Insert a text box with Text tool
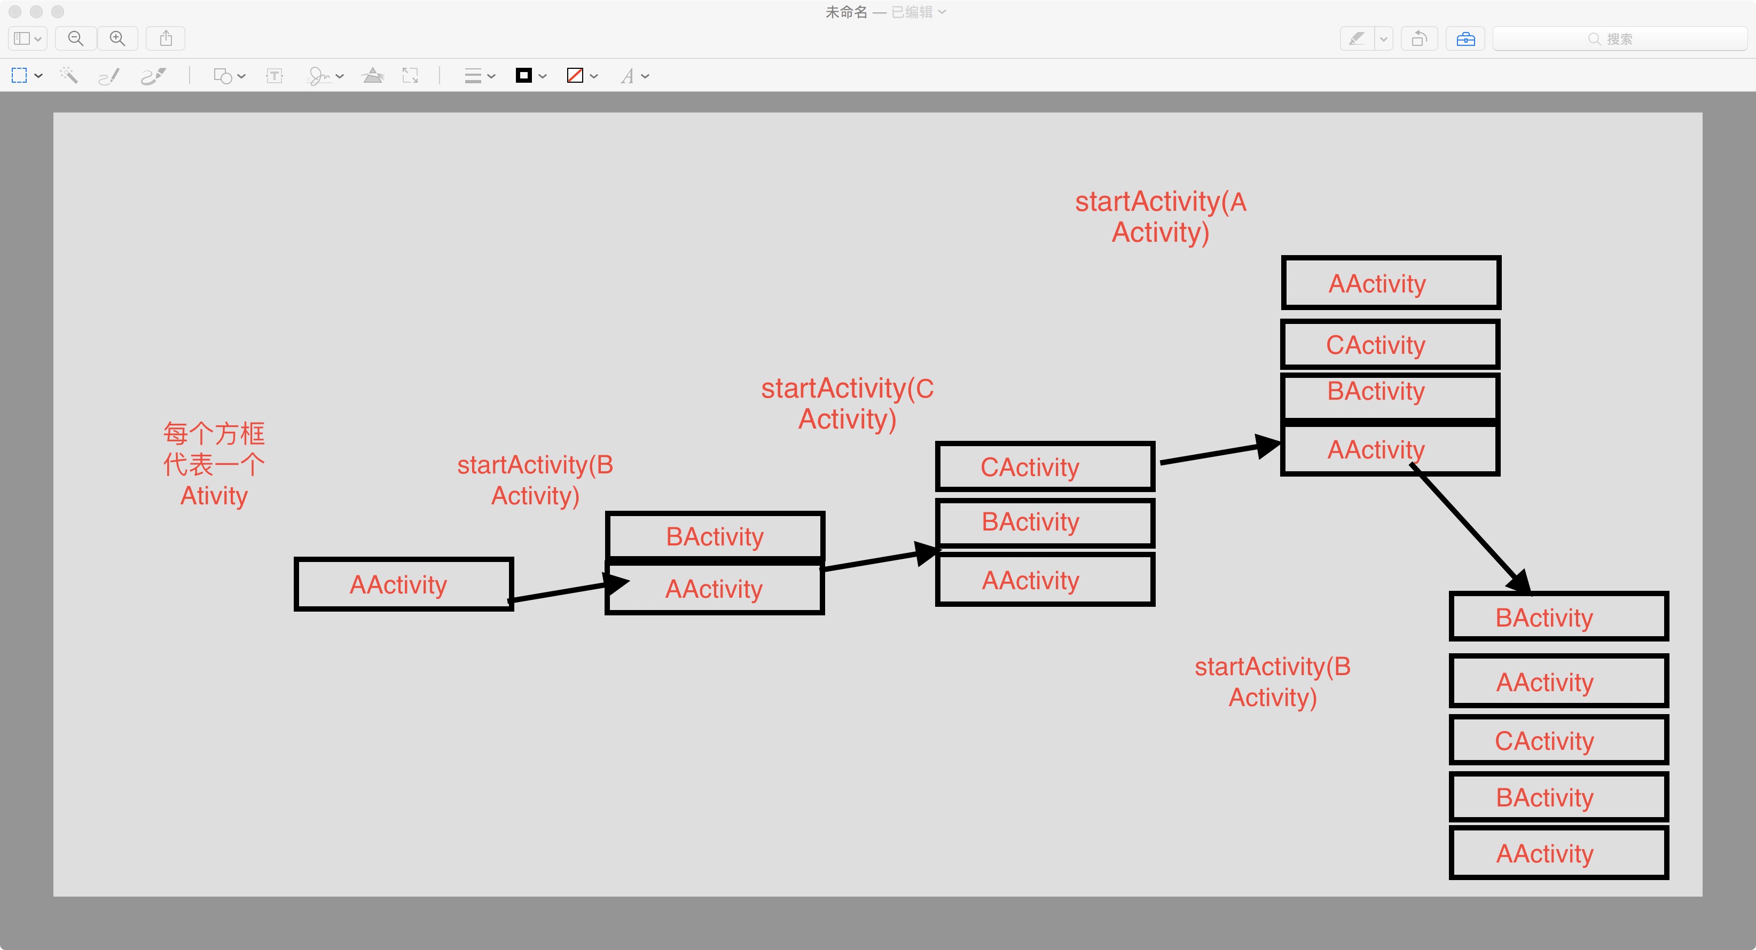This screenshot has width=1756, height=950. [x=275, y=76]
